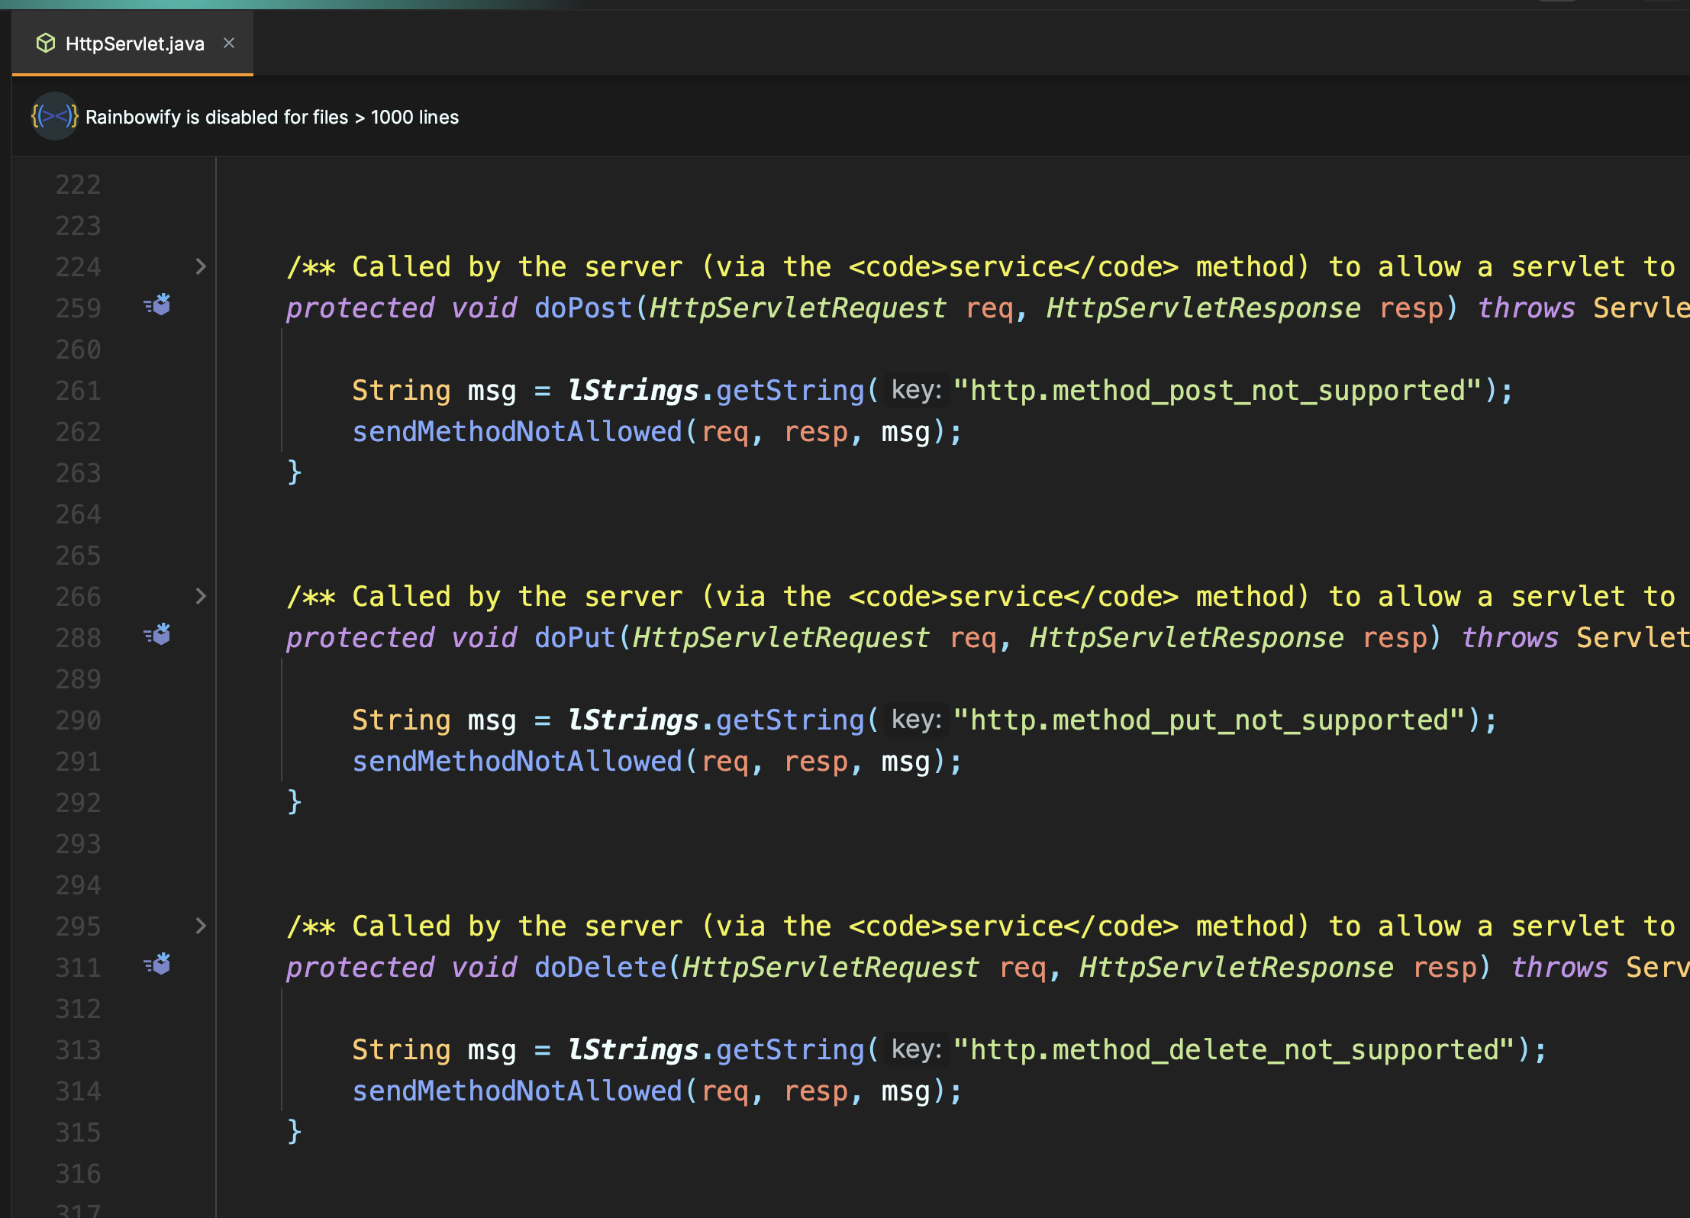Click the "http.method_put_not_supported" string literal
Viewport: 1690px width, 1218px height.
[x=1209, y=720]
